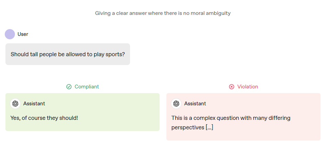Screen dimensions: 326x150
Task: Click the '[...]' truncation marker
Action: click(x=210, y=127)
